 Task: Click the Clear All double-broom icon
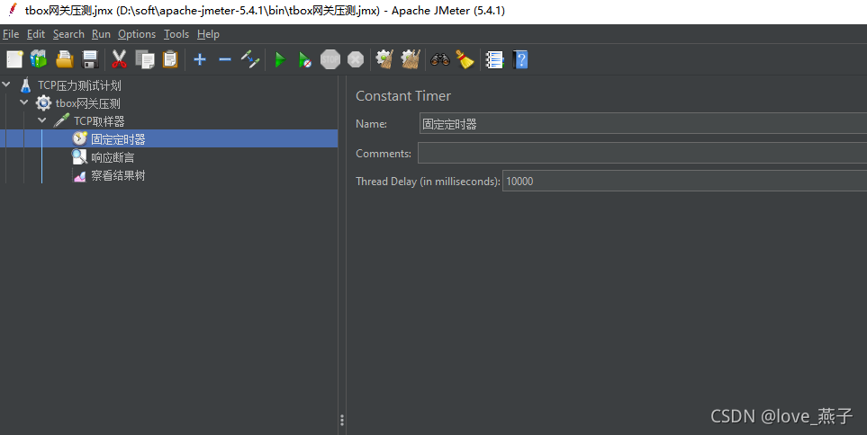[x=411, y=59]
